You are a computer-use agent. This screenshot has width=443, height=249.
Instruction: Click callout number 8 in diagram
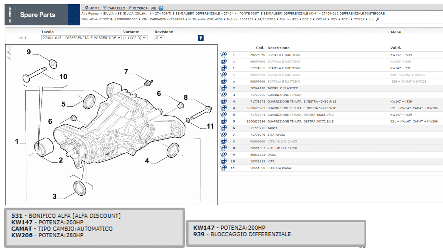(x=186, y=97)
